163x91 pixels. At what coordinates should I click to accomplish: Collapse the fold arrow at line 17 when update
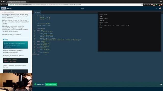pyautogui.click(x=36, y=41)
